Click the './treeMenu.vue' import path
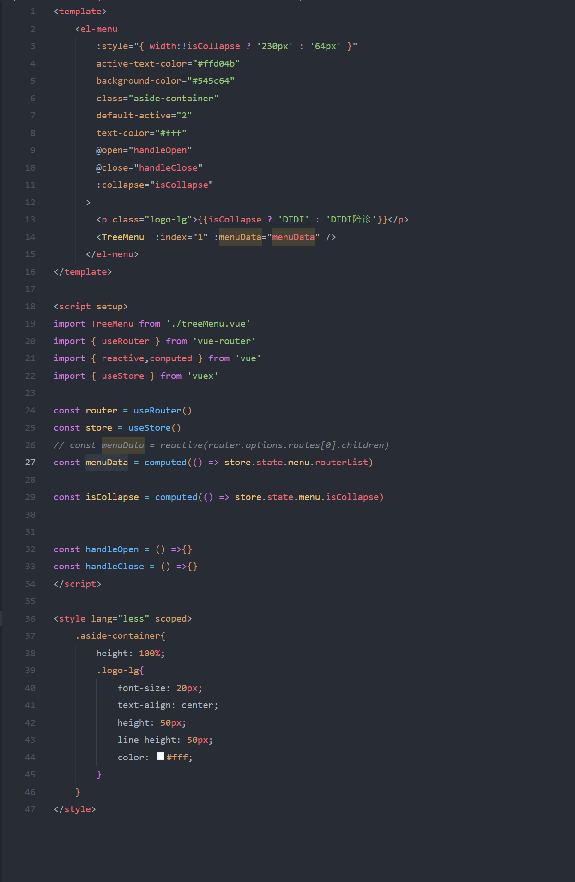This screenshot has height=882, width=575. tap(208, 323)
